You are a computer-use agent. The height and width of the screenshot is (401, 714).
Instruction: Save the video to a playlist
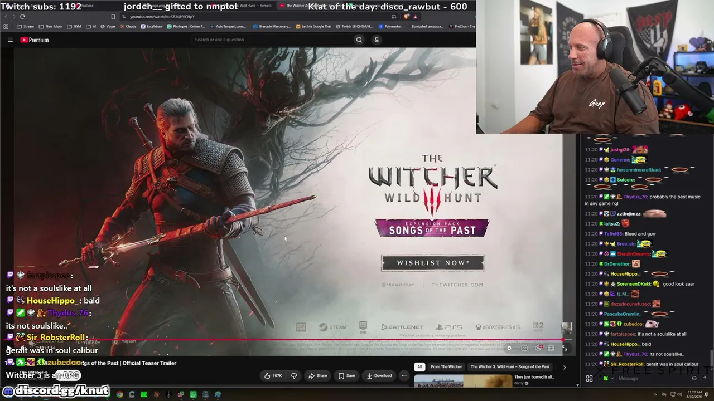coord(346,376)
